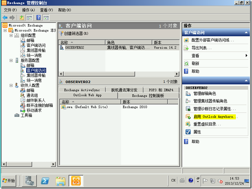
Task: Collapse the second blue actions section header
Action: (246, 81)
